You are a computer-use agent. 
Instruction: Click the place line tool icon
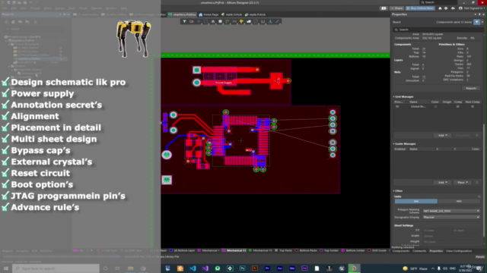277,21
